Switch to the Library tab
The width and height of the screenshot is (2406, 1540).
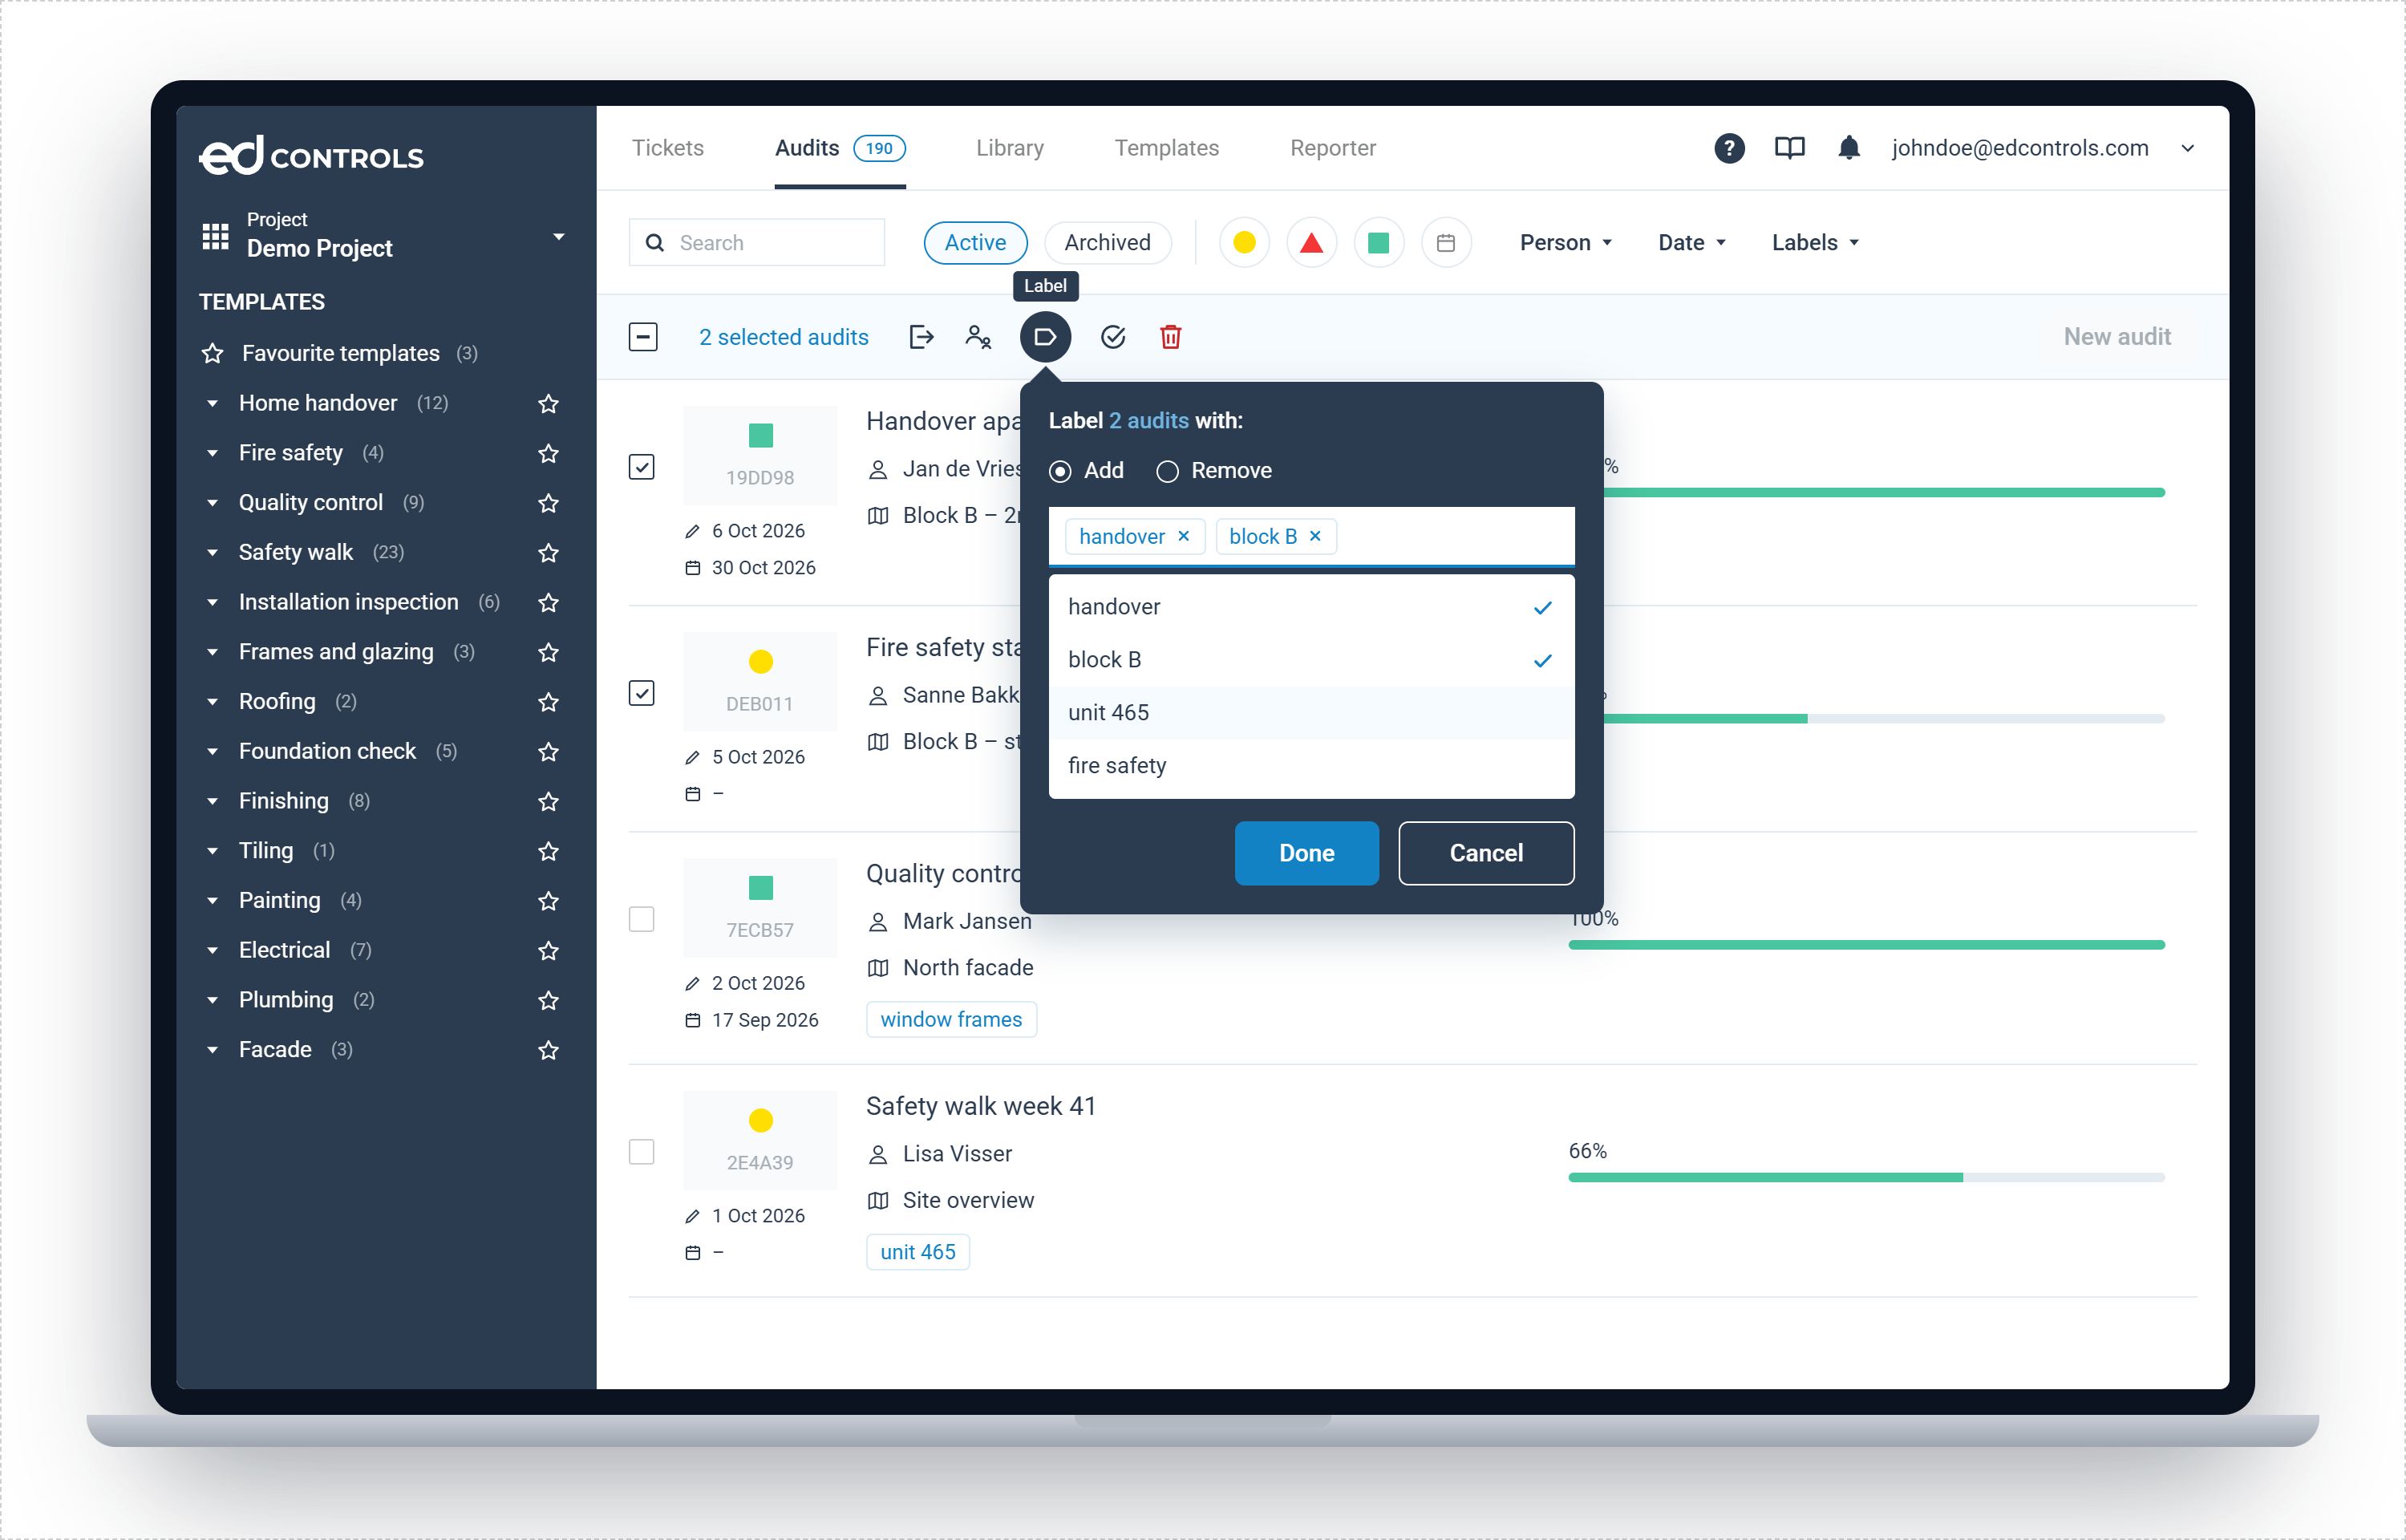(x=1010, y=148)
